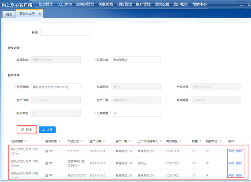Close the 零头入出库 tab

point(40,13)
